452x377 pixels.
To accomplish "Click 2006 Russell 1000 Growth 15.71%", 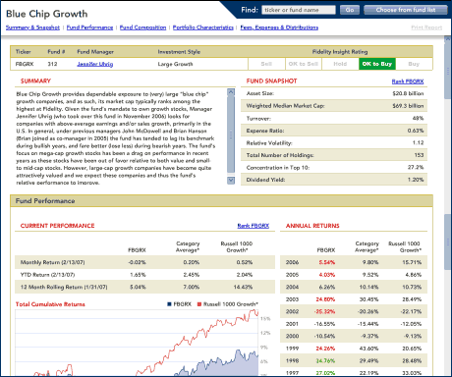I will point(412,262).
